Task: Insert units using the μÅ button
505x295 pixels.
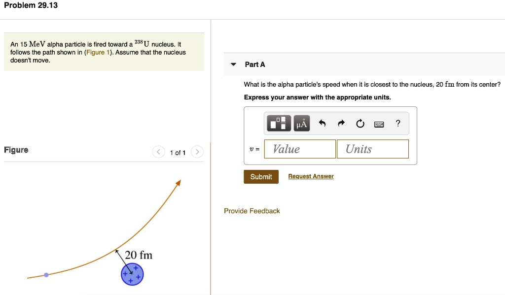Action: point(301,123)
